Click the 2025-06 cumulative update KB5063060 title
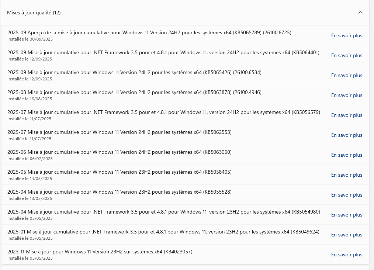The width and height of the screenshot is (374, 270). pos(119,152)
